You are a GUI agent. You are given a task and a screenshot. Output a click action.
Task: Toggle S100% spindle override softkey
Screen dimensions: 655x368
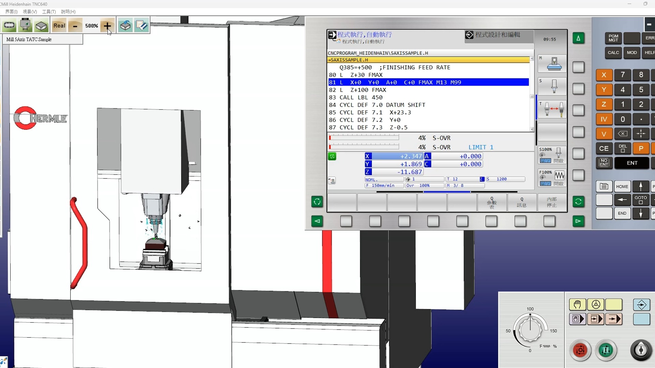coord(552,155)
